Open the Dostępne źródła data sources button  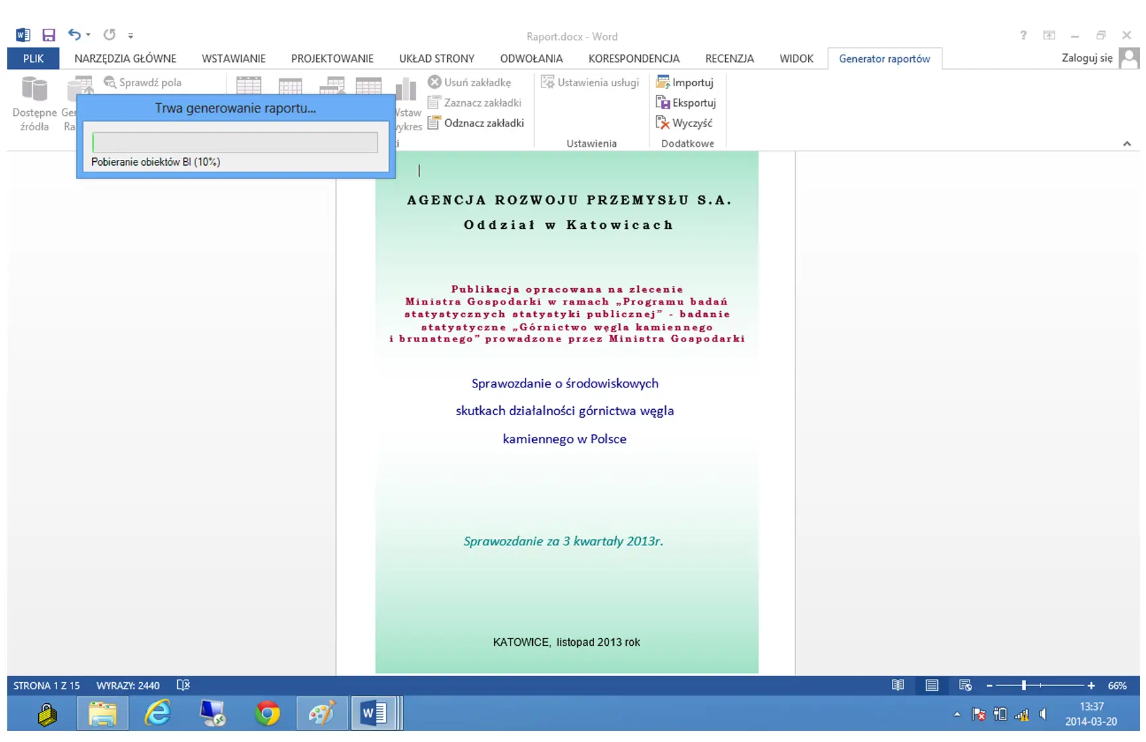point(34,104)
